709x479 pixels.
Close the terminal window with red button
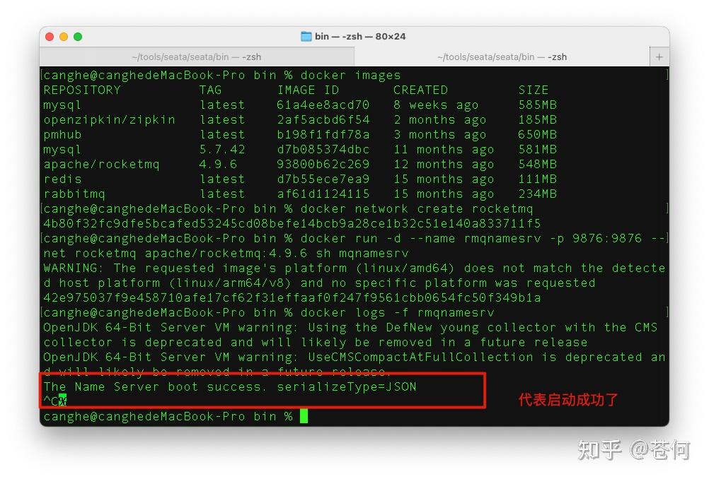click(x=50, y=37)
